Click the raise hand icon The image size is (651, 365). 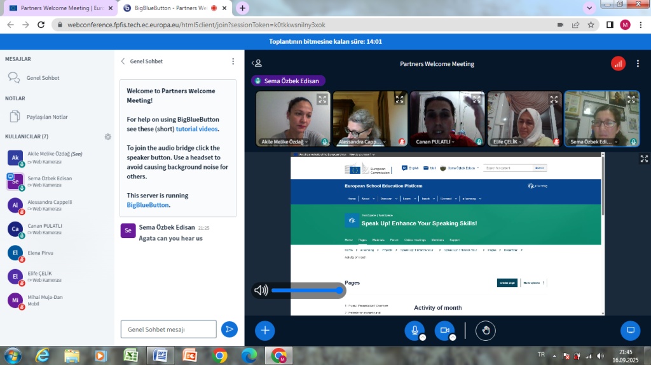coord(486,330)
